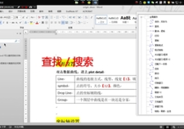Close the navigation pane
This screenshot has height=129, width=184.
click(x=21, y=33)
